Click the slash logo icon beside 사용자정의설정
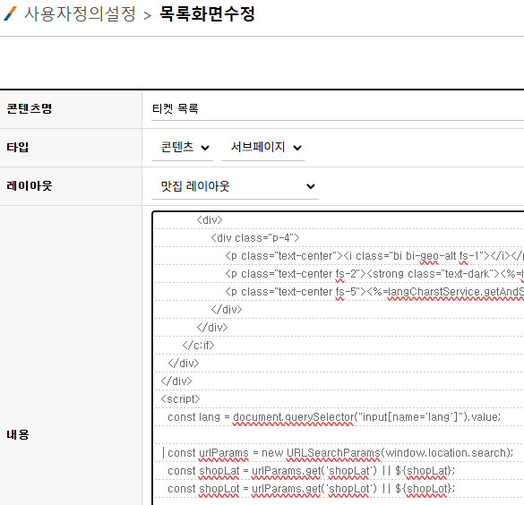Image resolution: width=524 pixels, height=505 pixels. tap(10, 14)
